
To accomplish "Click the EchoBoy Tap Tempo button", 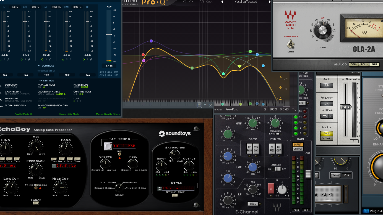I will pyautogui.click(x=108, y=146).
